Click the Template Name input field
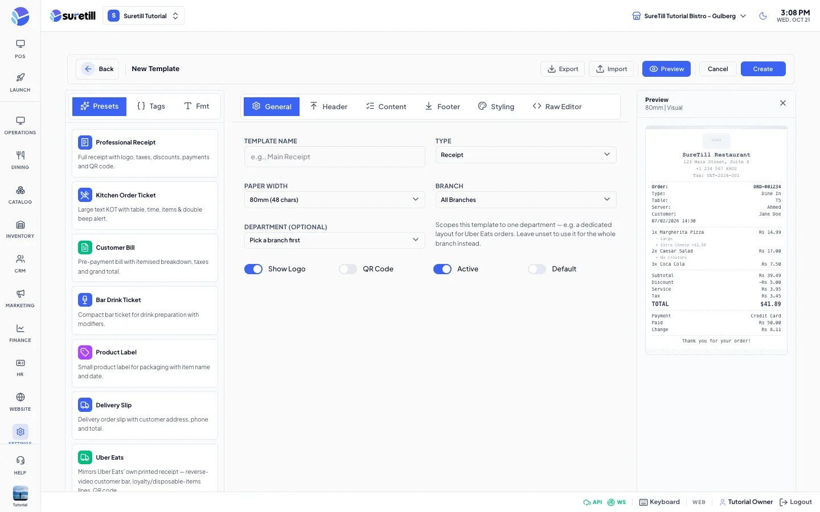Screen dimensions: 820x512 click(x=334, y=157)
